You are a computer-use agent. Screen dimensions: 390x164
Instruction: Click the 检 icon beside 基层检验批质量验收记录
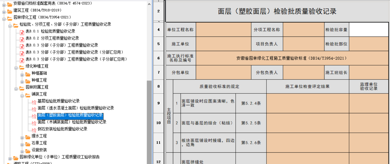click(x=34, y=102)
